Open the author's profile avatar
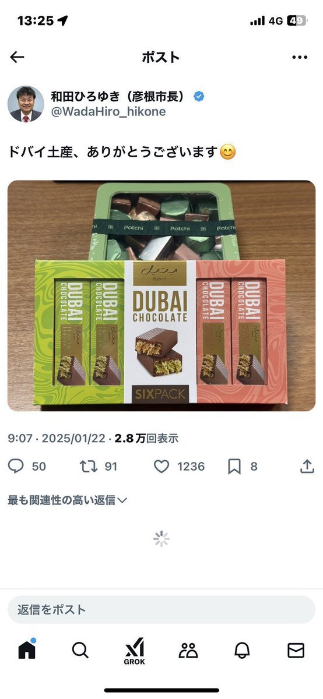323x699 pixels. (x=26, y=104)
